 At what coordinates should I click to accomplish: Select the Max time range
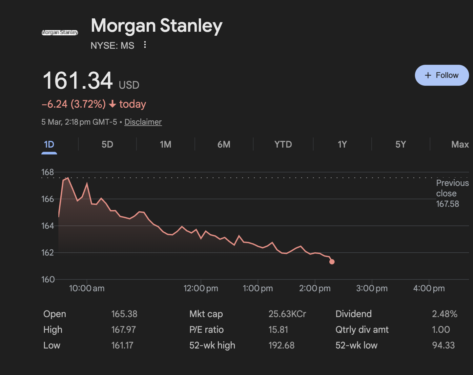[x=460, y=144]
